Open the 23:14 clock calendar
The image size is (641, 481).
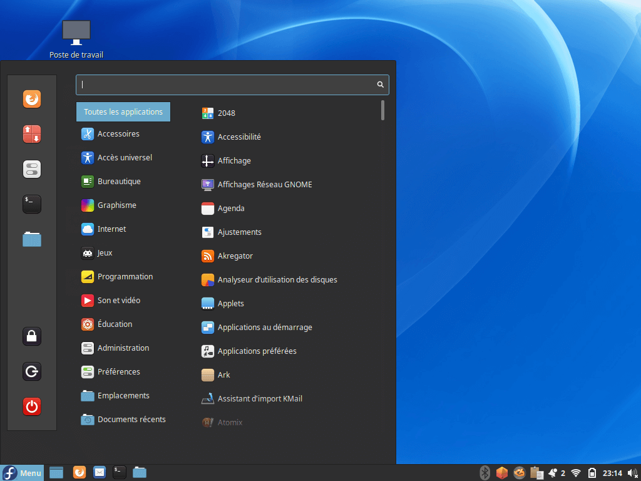612,473
